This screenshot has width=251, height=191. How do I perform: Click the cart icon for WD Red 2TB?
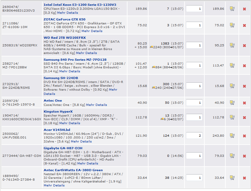pos(232,45)
